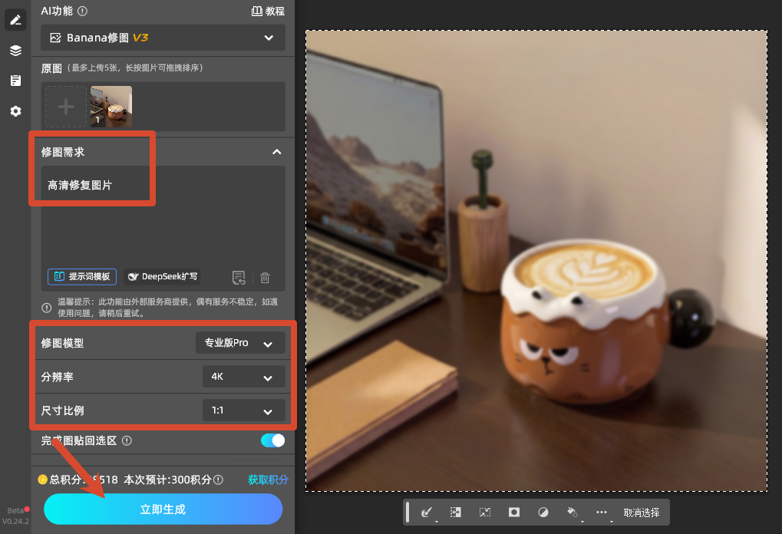Click the prompt history icon

tap(239, 278)
